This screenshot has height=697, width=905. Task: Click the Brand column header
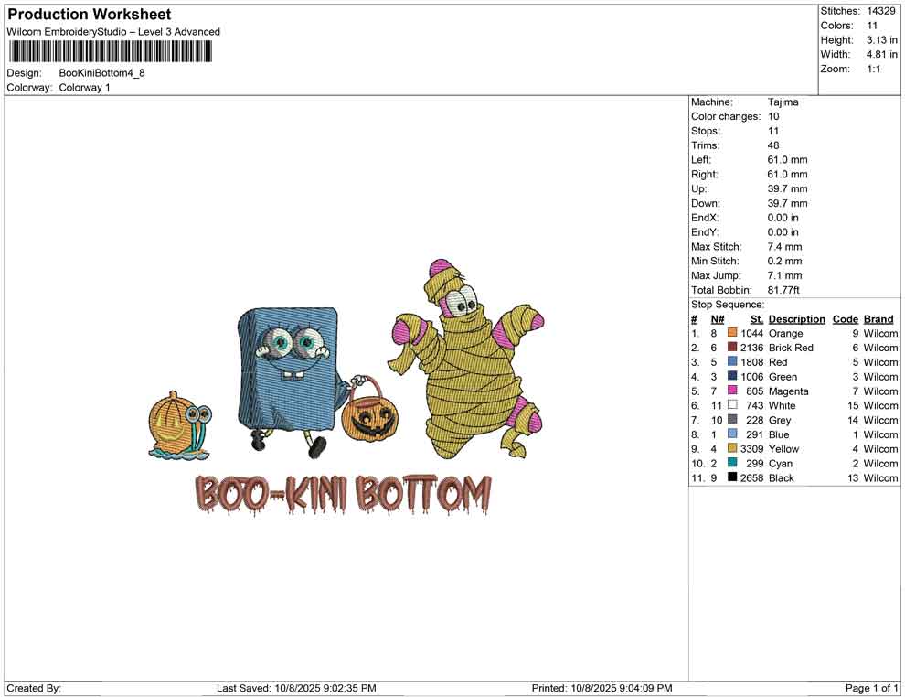(x=878, y=318)
